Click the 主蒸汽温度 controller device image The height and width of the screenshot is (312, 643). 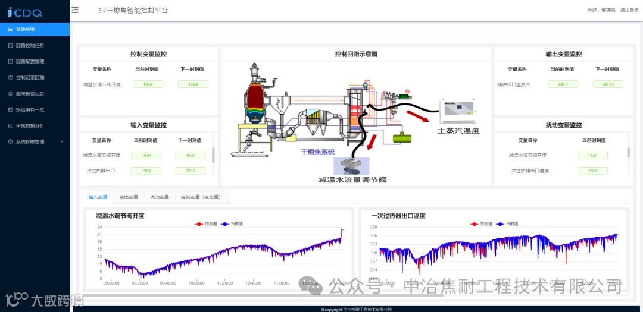[458, 111]
